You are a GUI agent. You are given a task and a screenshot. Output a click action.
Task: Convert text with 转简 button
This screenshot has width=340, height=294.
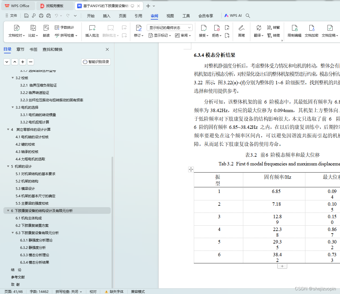coord(273,35)
